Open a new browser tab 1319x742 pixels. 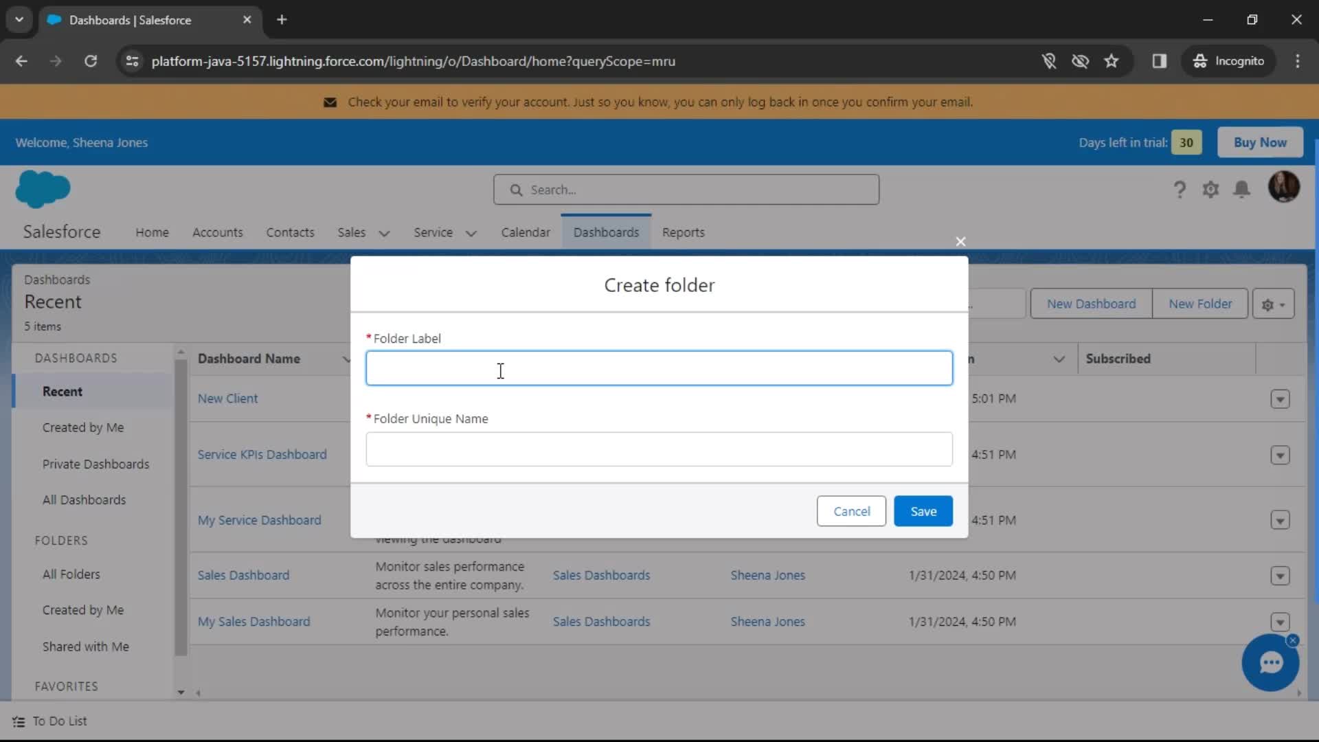coord(282,20)
